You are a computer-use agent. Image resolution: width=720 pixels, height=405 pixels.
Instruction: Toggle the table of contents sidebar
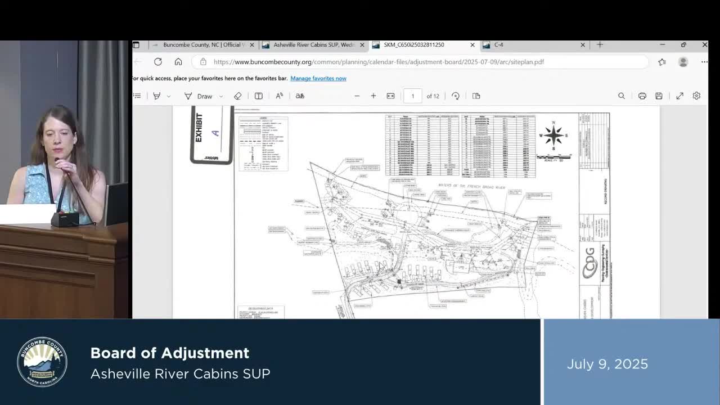(137, 96)
